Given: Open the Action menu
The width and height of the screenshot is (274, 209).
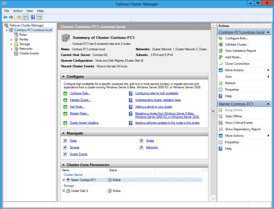Looking at the screenshot, I should (18, 11).
